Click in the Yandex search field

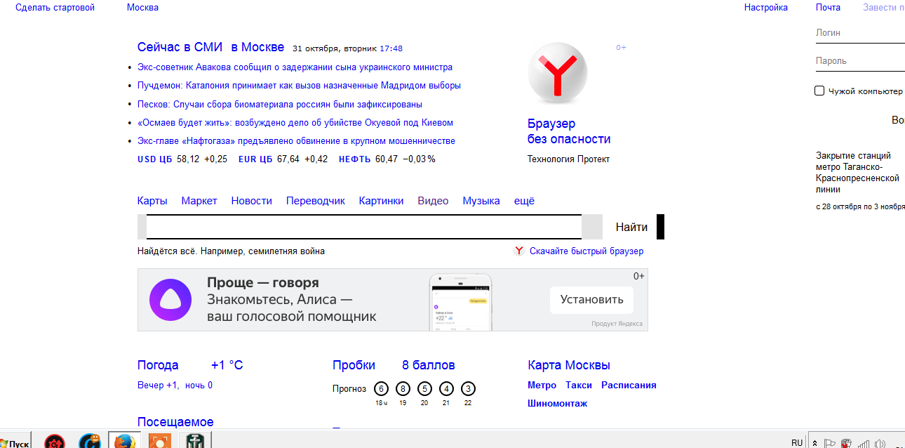click(364, 227)
